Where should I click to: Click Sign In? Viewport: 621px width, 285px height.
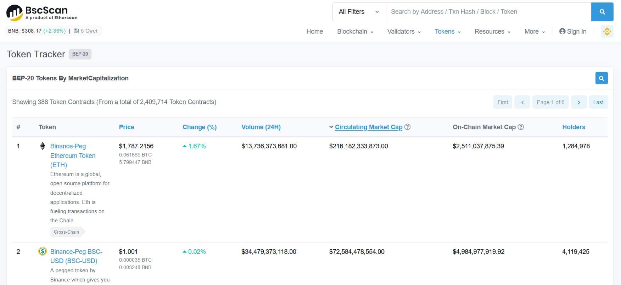pyautogui.click(x=573, y=32)
